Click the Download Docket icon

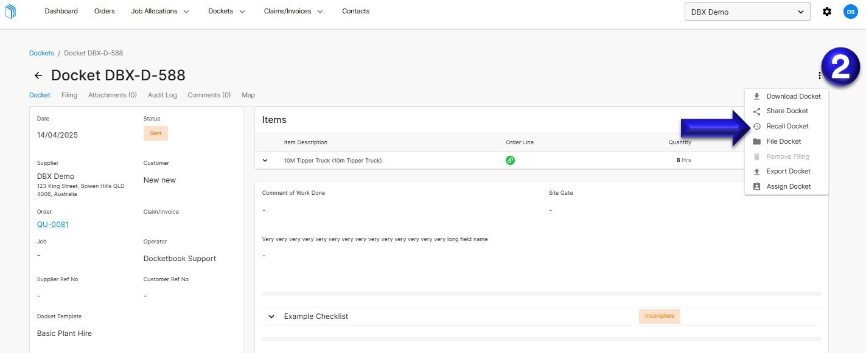point(756,96)
